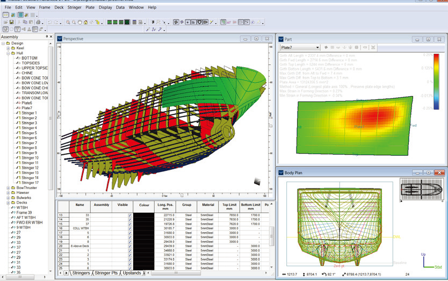Collapse the Hull tree node
448x281 pixels.
click(8, 53)
